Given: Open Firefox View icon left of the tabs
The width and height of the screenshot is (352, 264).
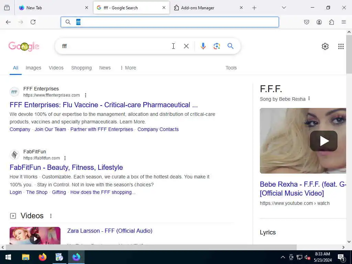Looking at the screenshot, I should tap(7, 8).
